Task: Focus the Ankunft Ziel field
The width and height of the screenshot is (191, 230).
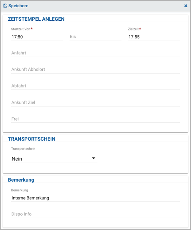Action: pos(95,102)
